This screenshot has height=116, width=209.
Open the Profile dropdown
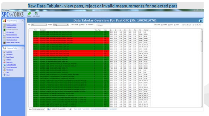click(x=61, y=25)
